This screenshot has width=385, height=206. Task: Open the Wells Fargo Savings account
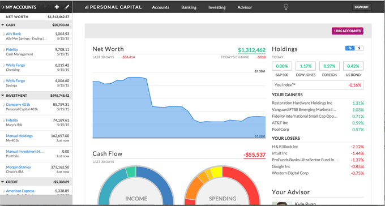[x=15, y=81]
